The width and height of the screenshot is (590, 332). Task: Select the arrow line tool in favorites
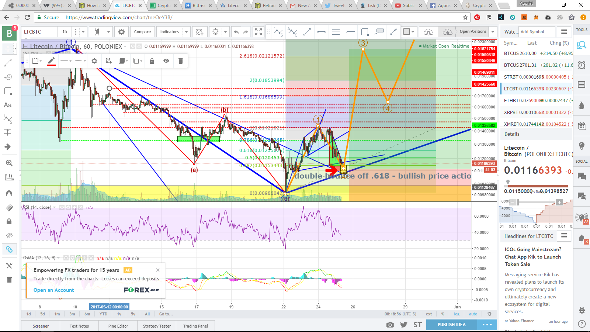(x=394, y=32)
